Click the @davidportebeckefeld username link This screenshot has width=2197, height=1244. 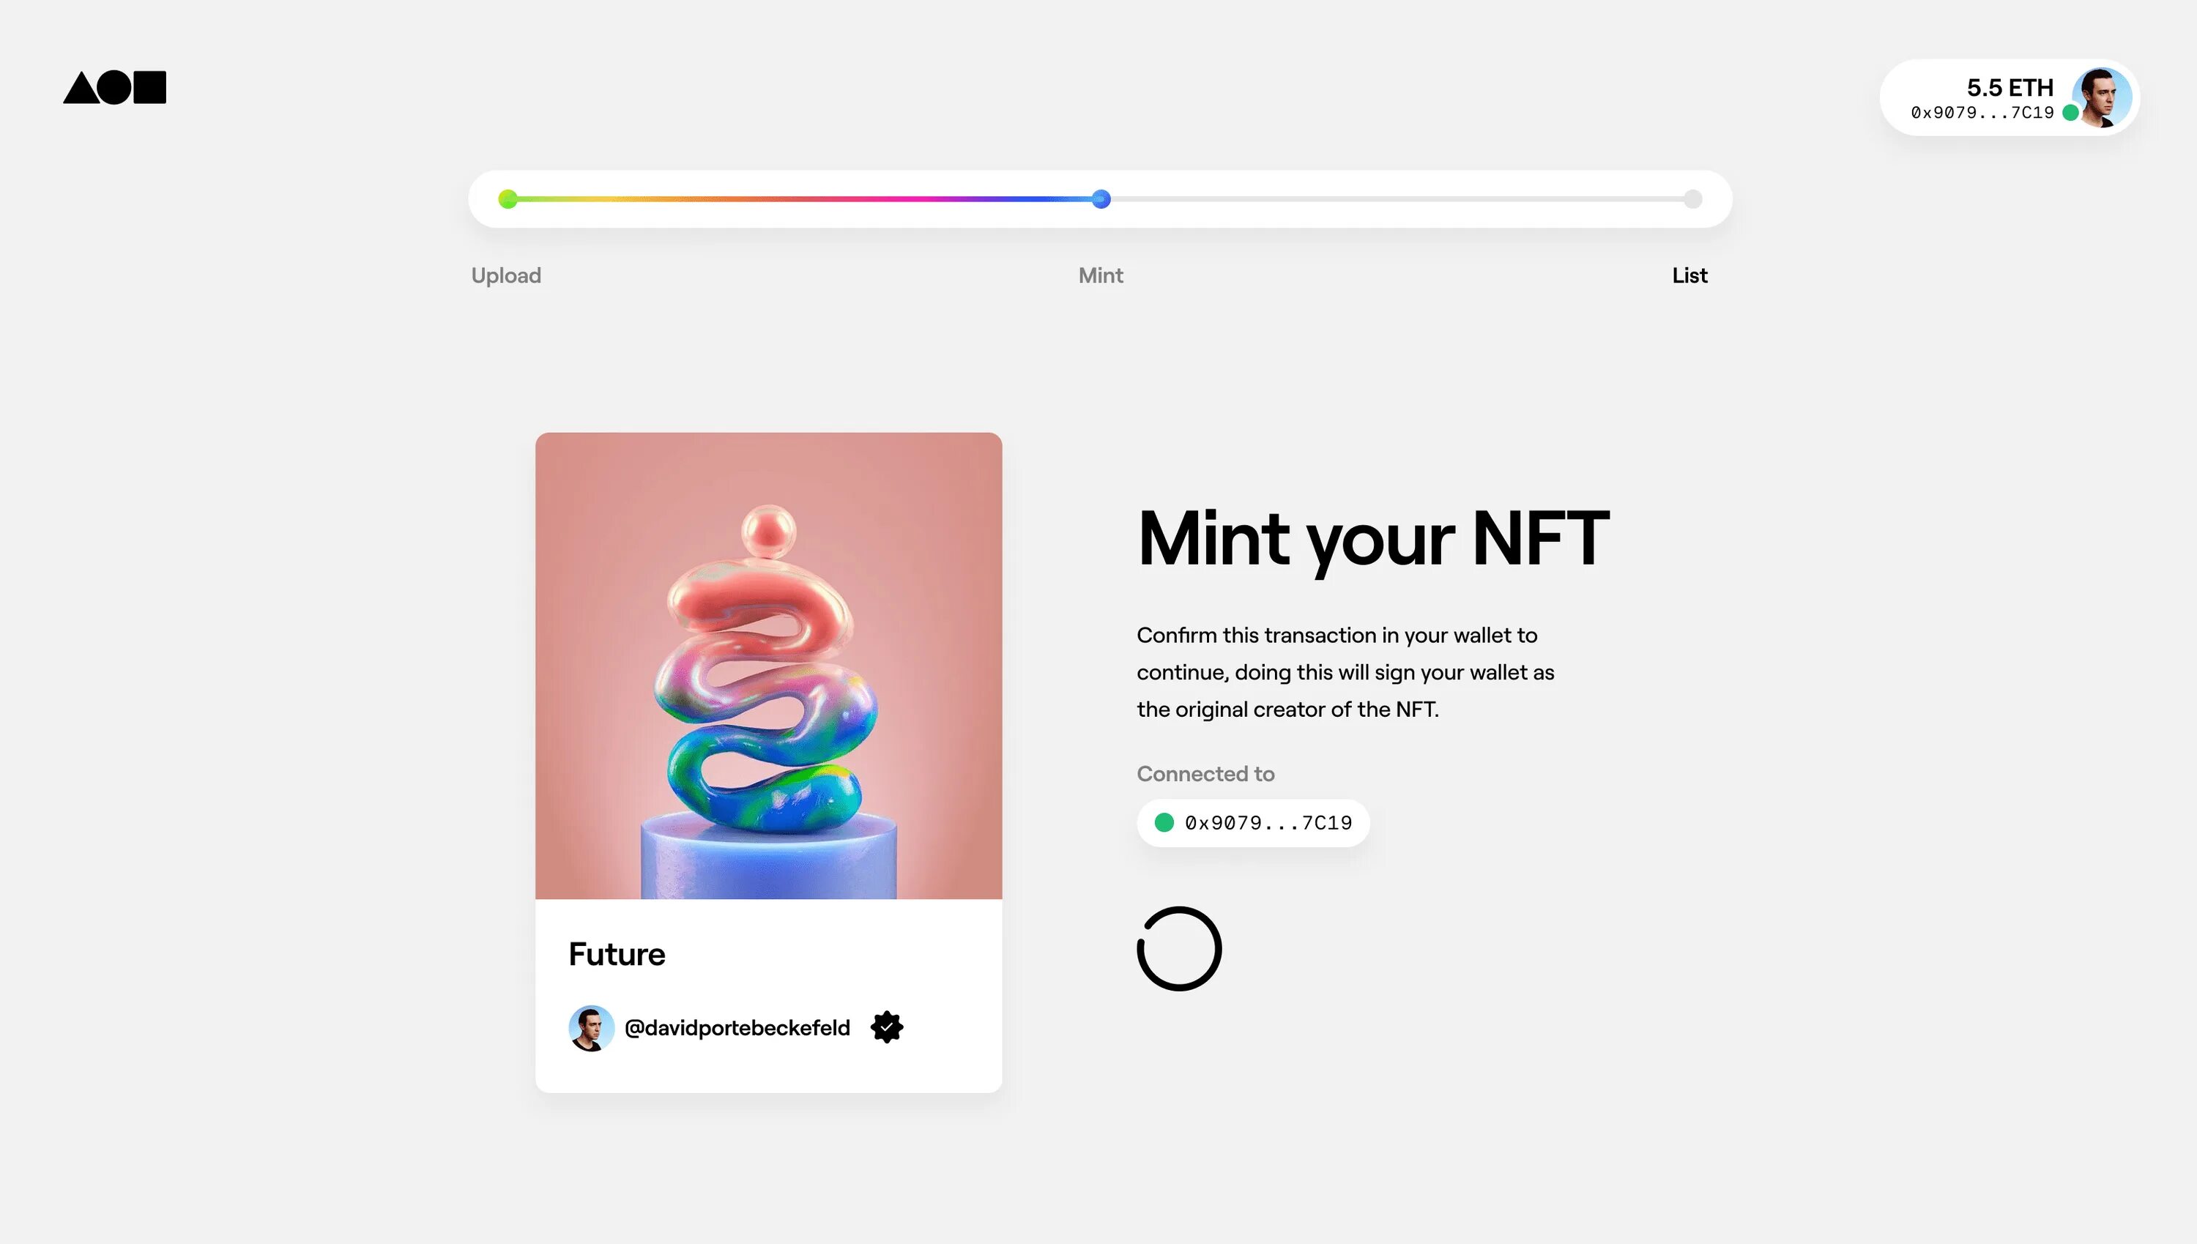click(737, 1028)
